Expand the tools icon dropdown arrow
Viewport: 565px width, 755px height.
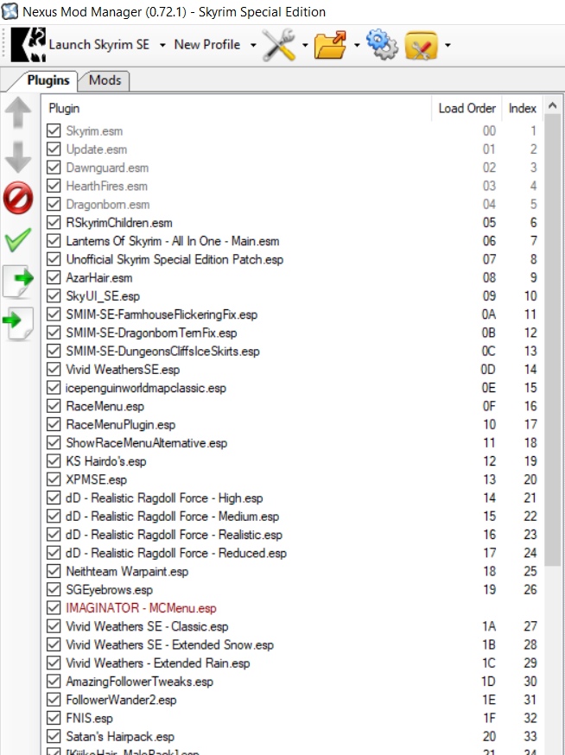[x=305, y=45]
